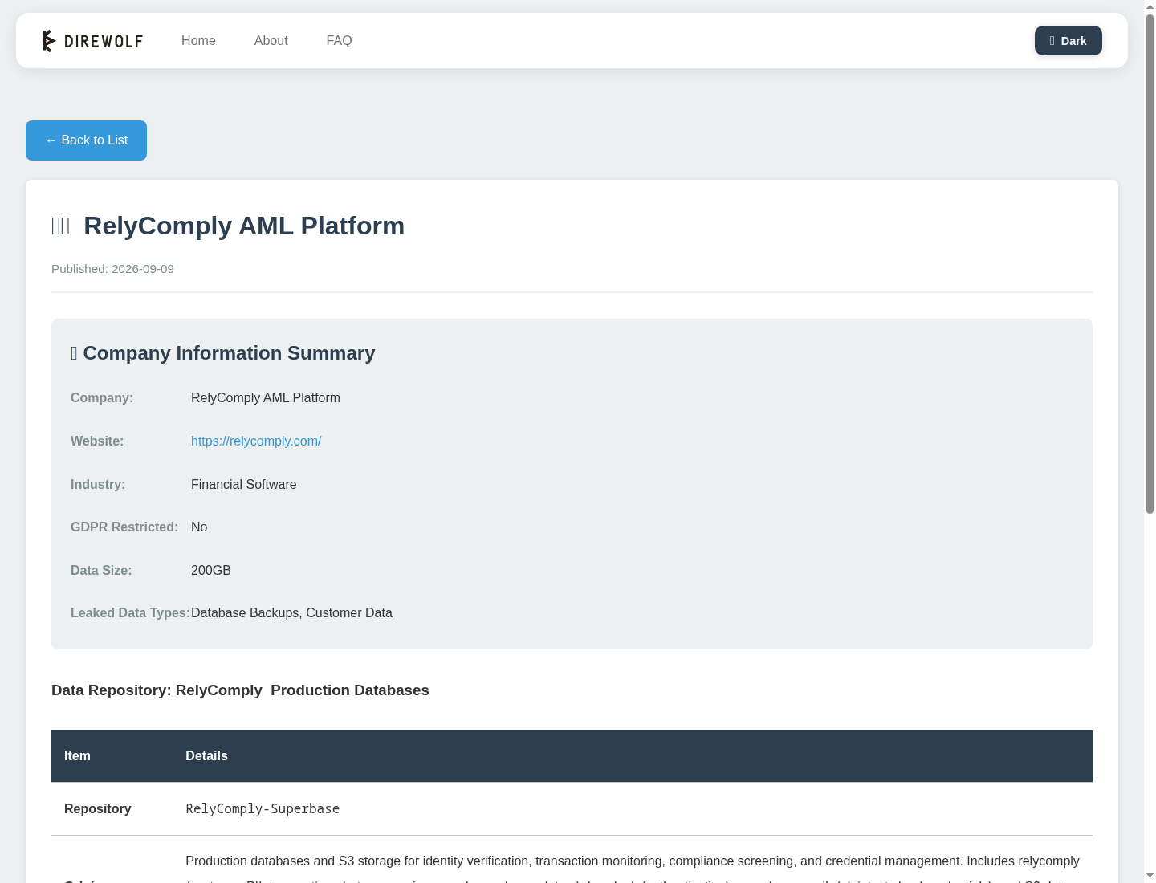The image size is (1156, 883).
Task: Click the flag icon beside RelyComply title
Action: pyautogui.click(x=61, y=226)
